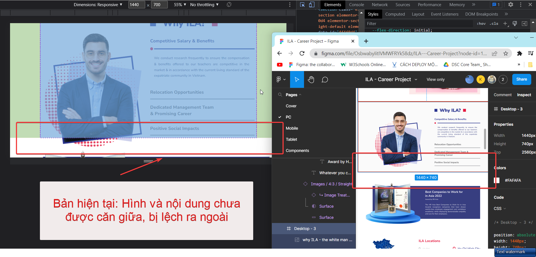The width and height of the screenshot is (536, 257).
Task: Open the DOM Breakpoints pane
Action: point(482,14)
